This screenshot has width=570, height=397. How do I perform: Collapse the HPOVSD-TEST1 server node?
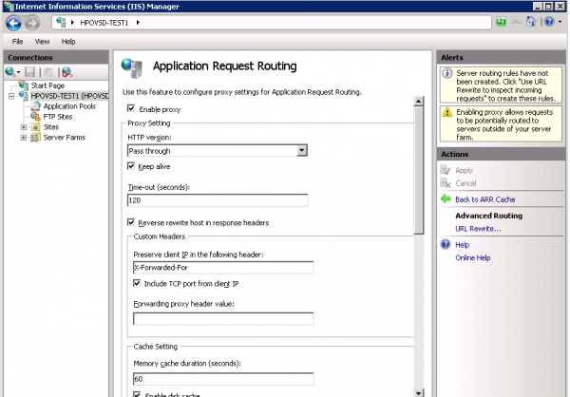[x=11, y=96]
